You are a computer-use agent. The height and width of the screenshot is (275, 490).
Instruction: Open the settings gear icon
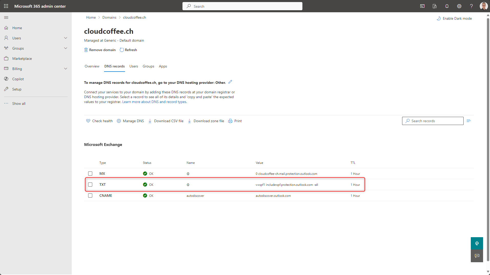[459, 6]
